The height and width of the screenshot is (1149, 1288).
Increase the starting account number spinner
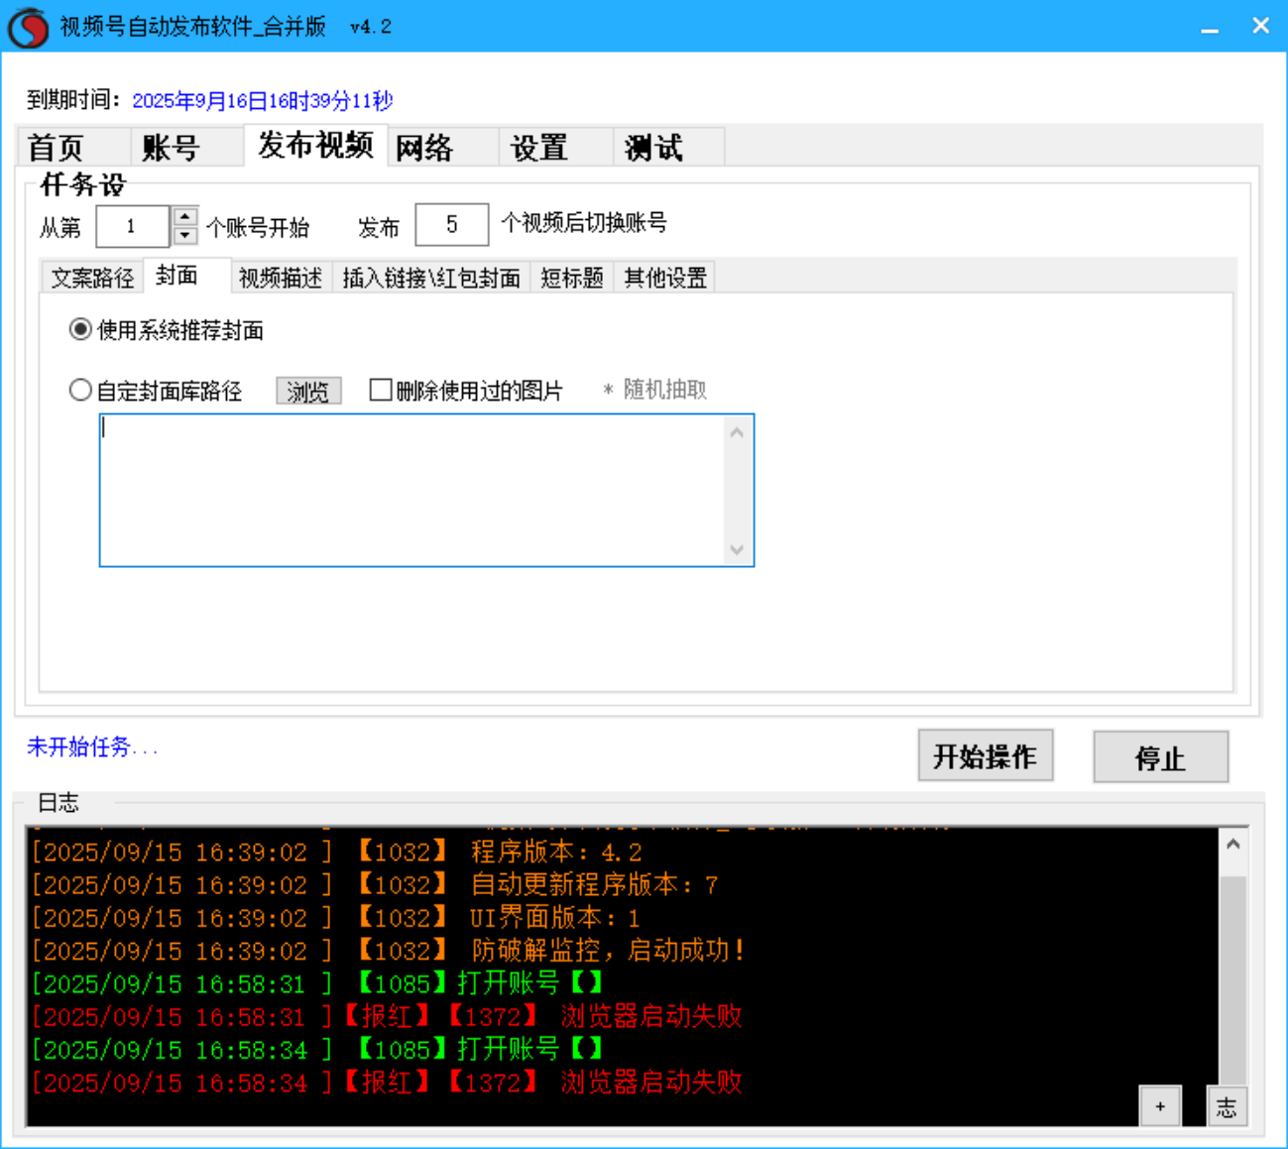[x=185, y=216]
